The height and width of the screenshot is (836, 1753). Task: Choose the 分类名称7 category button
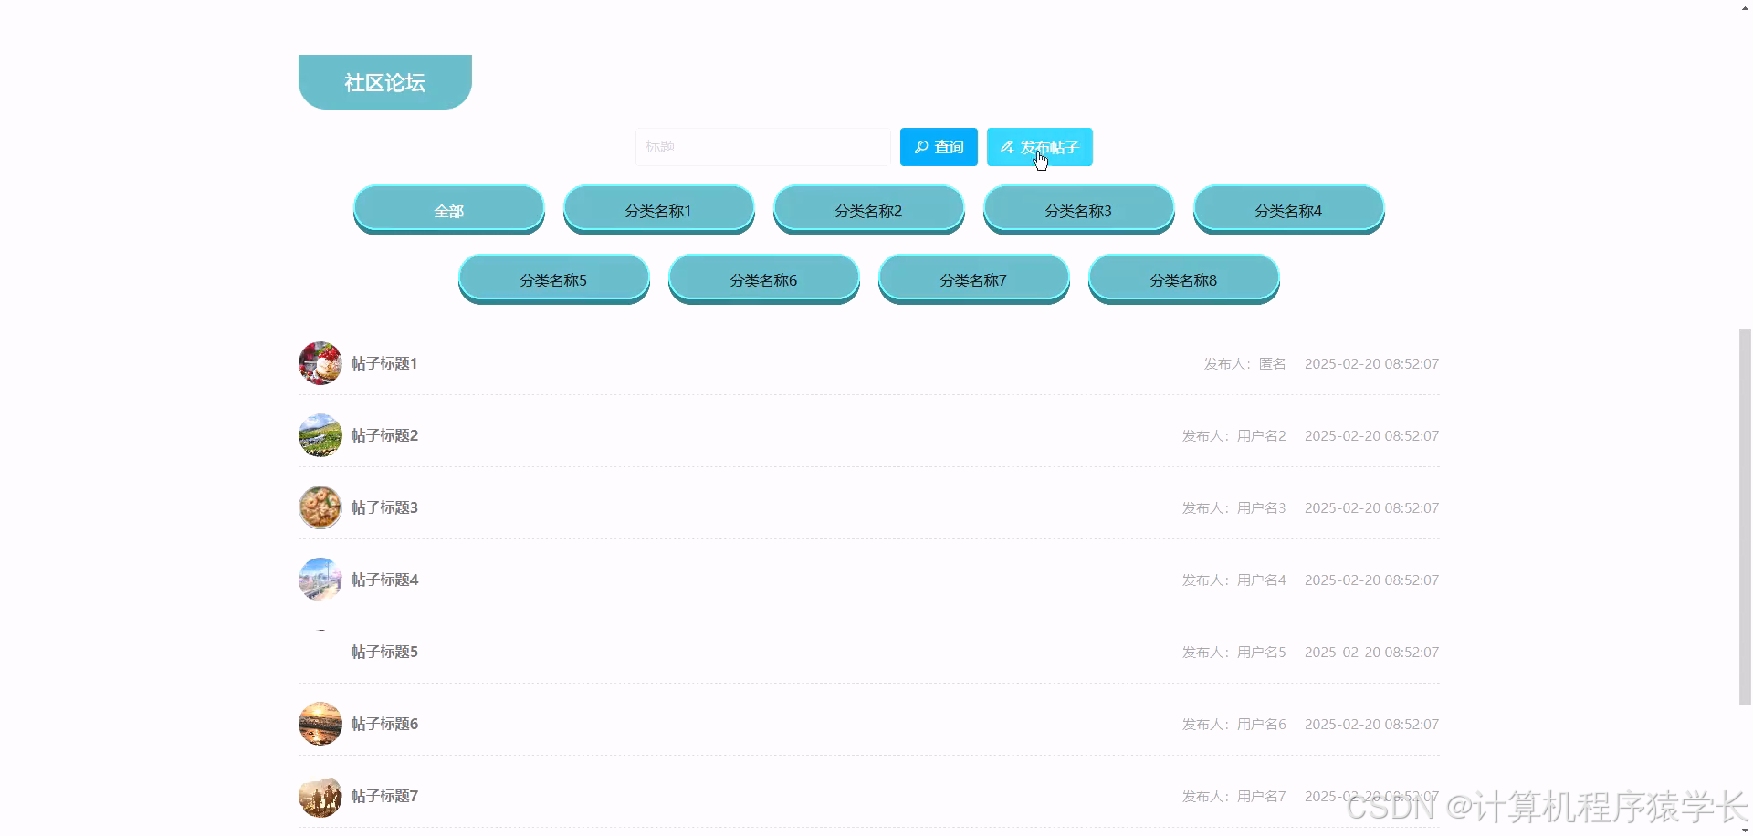click(x=974, y=279)
